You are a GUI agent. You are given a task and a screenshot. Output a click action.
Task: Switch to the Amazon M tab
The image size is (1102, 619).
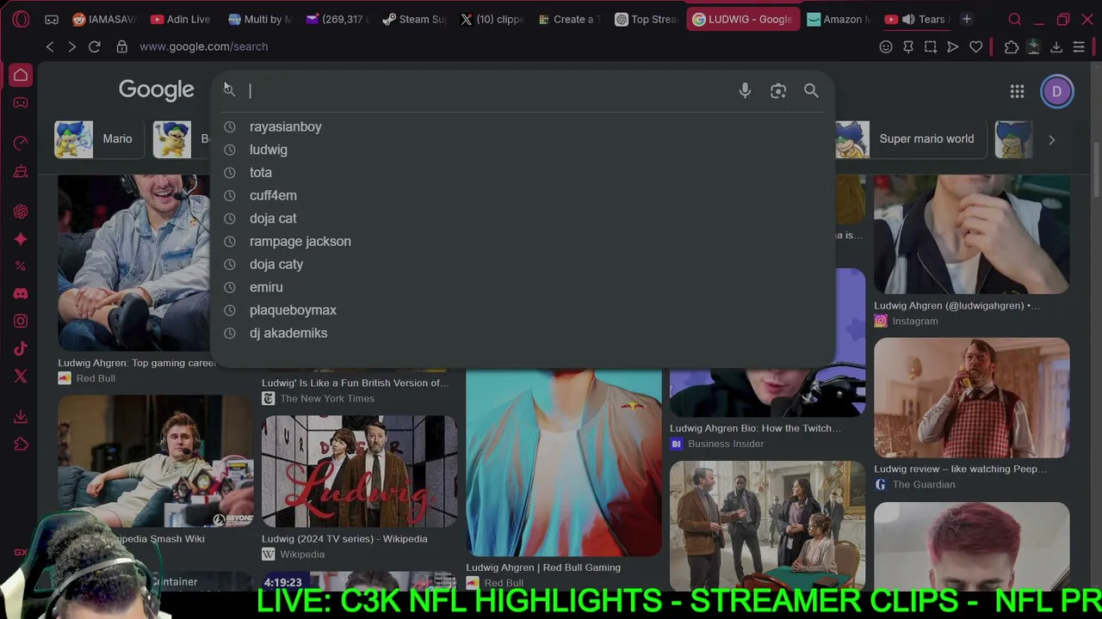pyautogui.click(x=838, y=19)
